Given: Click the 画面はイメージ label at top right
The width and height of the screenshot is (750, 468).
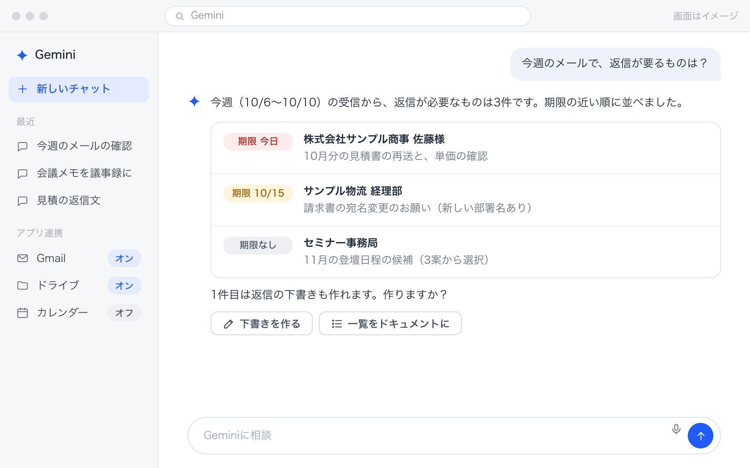Looking at the screenshot, I should click(705, 16).
